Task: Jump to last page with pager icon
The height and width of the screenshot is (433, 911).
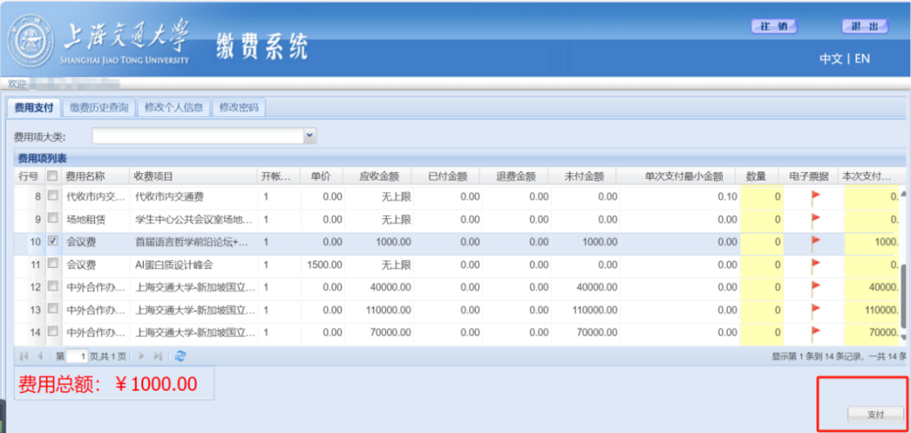Action: click(x=158, y=356)
